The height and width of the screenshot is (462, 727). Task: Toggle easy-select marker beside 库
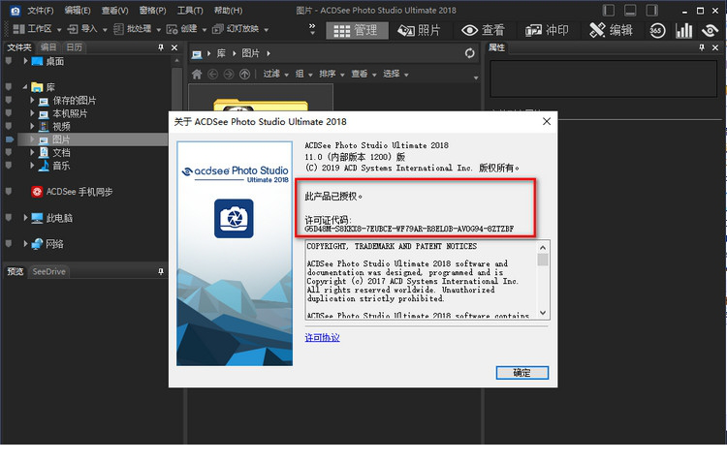pos(9,86)
